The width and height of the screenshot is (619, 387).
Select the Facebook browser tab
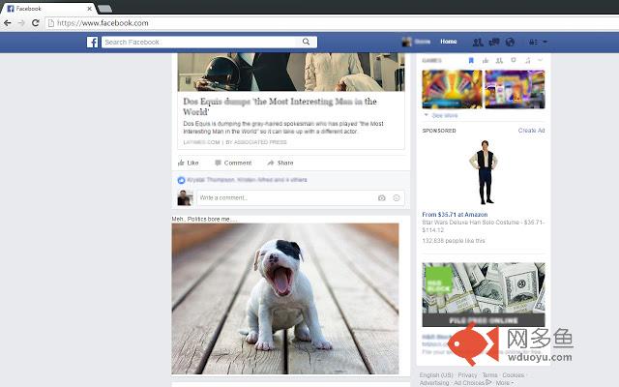47,9
